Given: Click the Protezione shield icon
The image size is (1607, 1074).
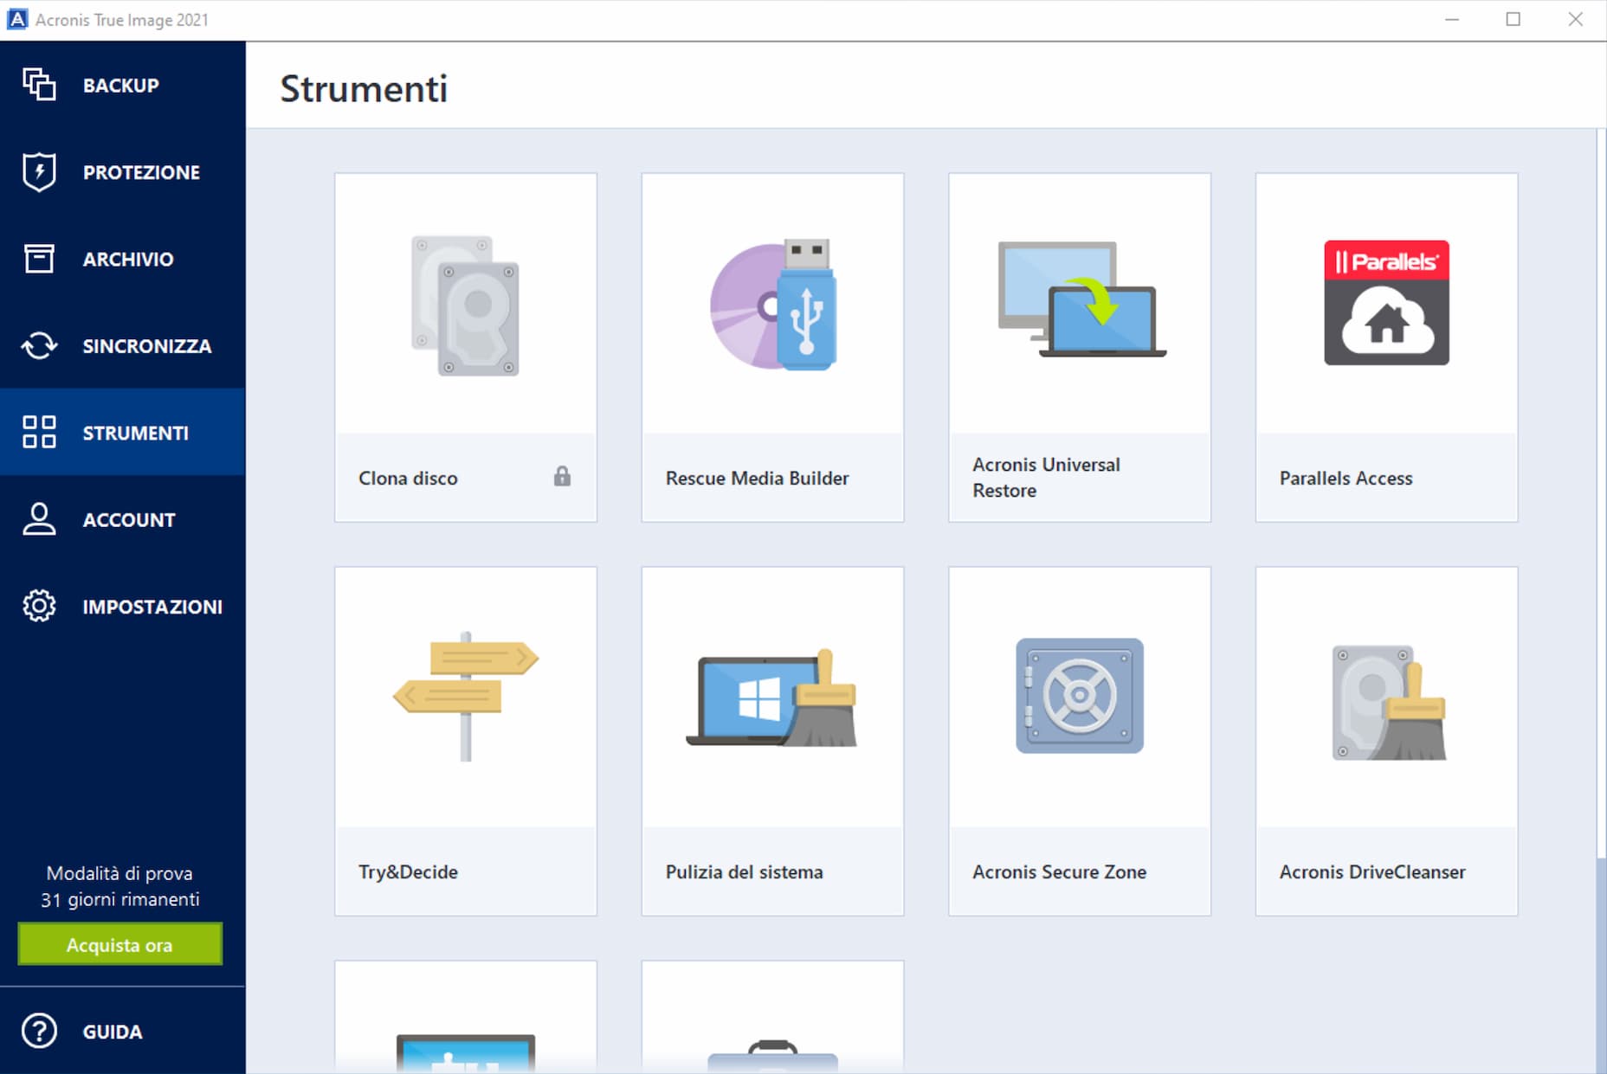Looking at the screenshot, I should pos(39,171).
